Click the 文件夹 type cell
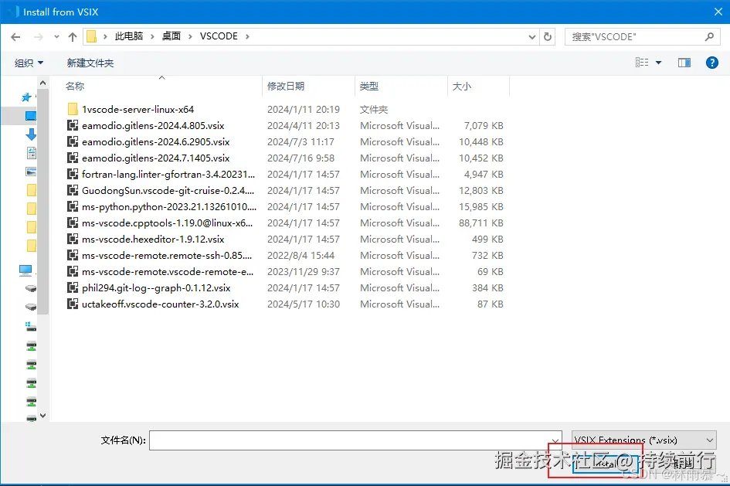 tap(373, 110)
